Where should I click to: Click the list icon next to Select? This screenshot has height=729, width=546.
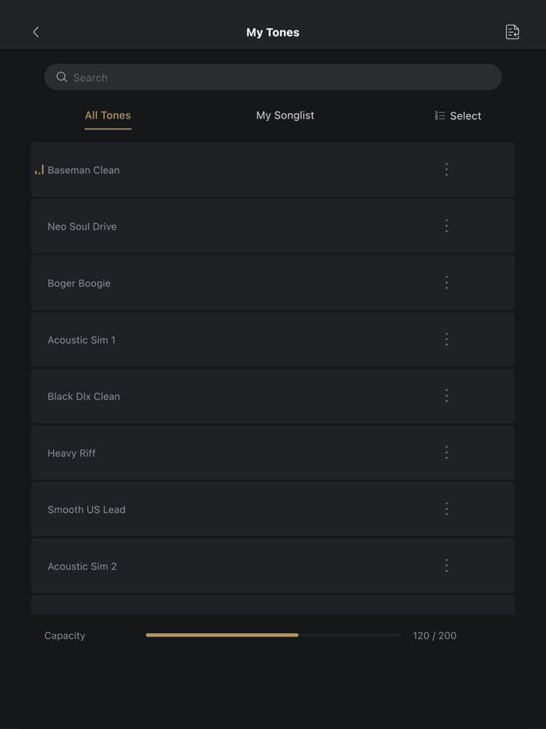440,116
